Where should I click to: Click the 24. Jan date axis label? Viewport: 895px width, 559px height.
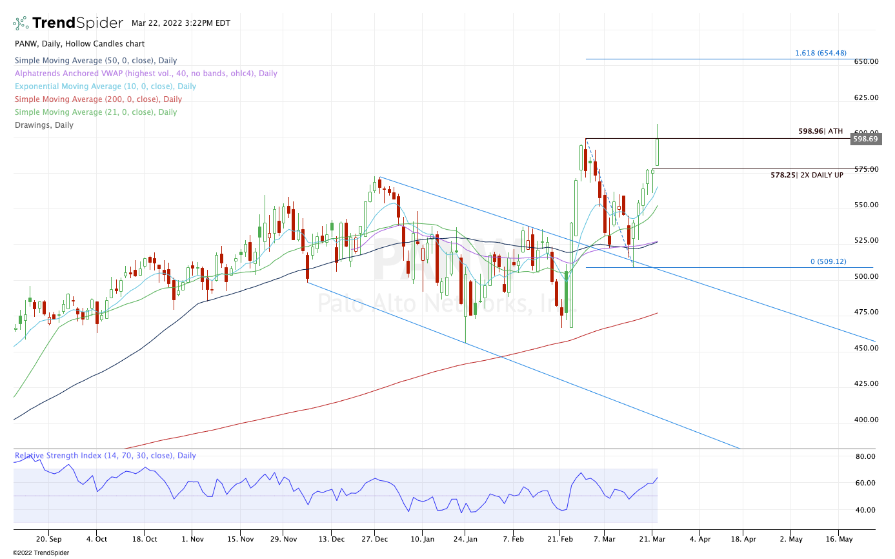[465, 538]
